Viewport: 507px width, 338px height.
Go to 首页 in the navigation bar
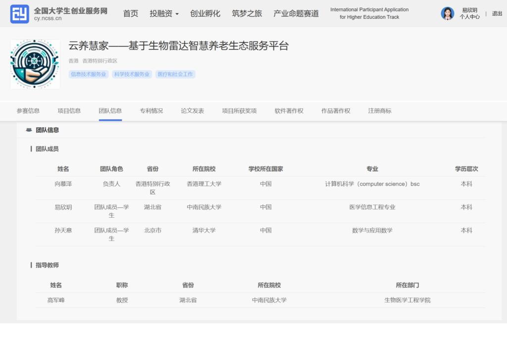[131, 14]
